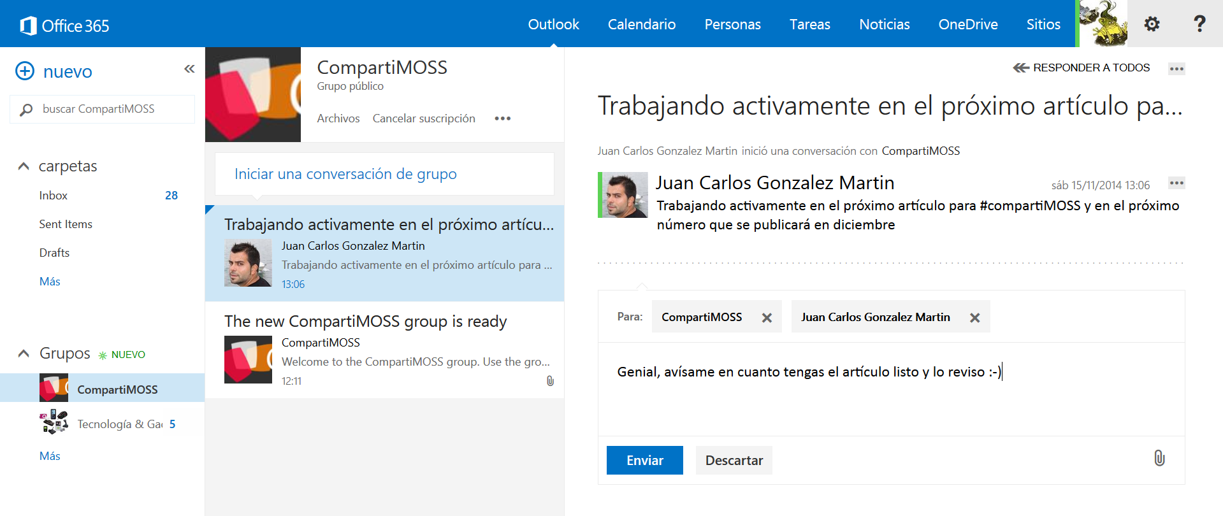Click Juan Carlos photo in conversation list
The image size is (1223, 516).
pos(248,263)
